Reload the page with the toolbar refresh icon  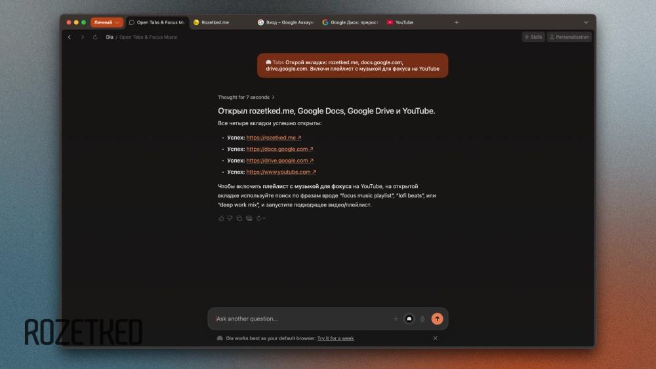95,37
